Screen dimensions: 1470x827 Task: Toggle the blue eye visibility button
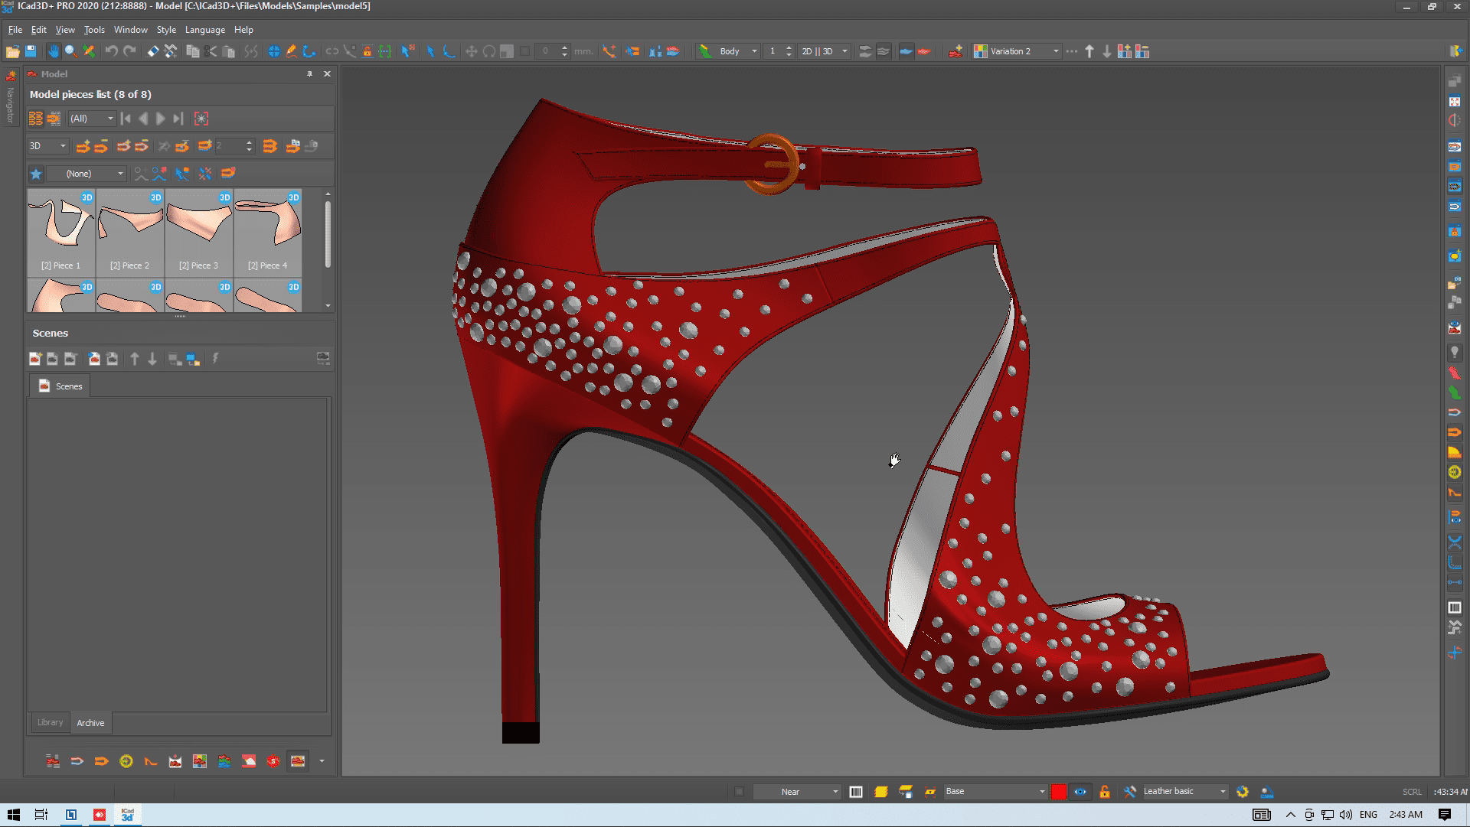[x=1080, y=792]
